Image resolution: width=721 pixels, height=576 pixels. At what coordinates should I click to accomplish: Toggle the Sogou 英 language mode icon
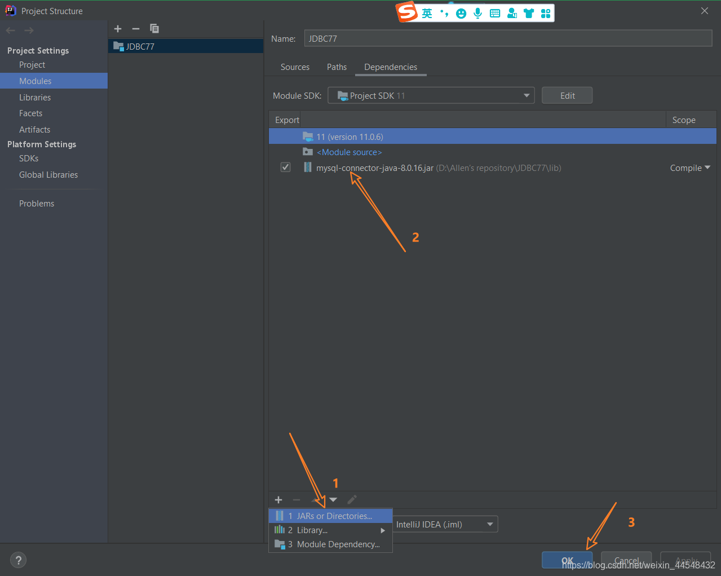(427, 14)
